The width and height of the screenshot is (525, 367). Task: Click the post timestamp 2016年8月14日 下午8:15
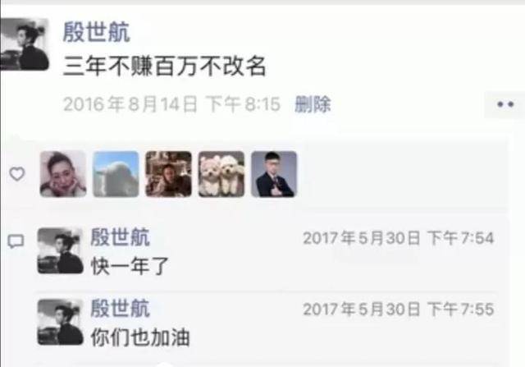tap(171, 104)
